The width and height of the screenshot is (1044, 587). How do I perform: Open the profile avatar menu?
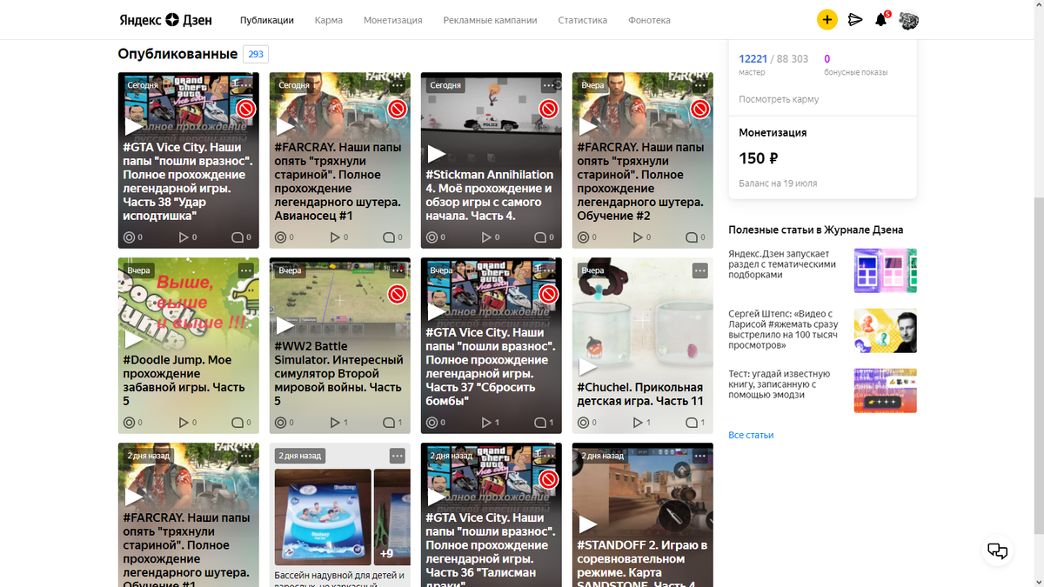(x=909, y=19)
